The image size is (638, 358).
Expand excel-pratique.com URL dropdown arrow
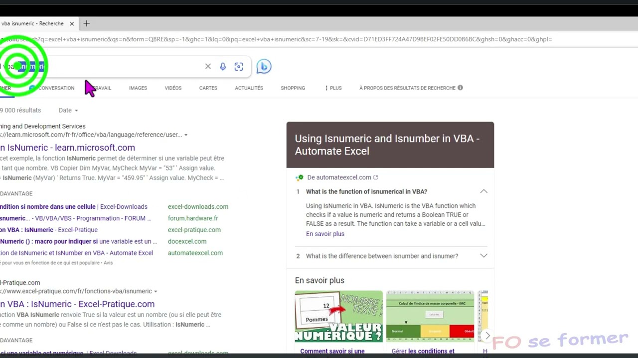pos(156,291)
